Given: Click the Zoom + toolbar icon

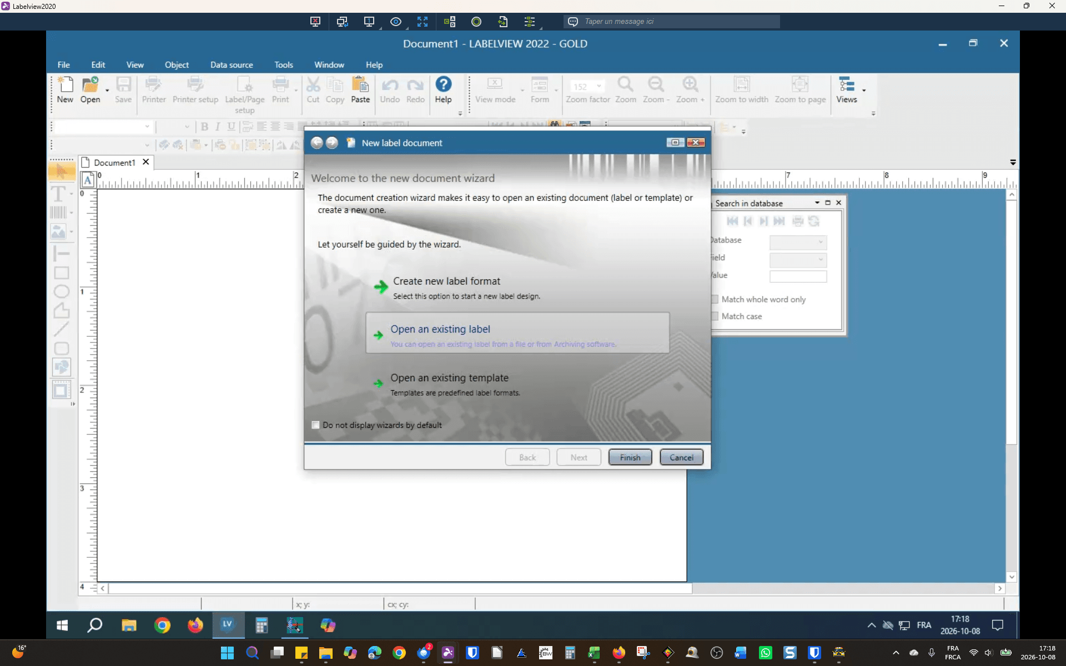Looking at the screenshot, I should click(690, 90).
